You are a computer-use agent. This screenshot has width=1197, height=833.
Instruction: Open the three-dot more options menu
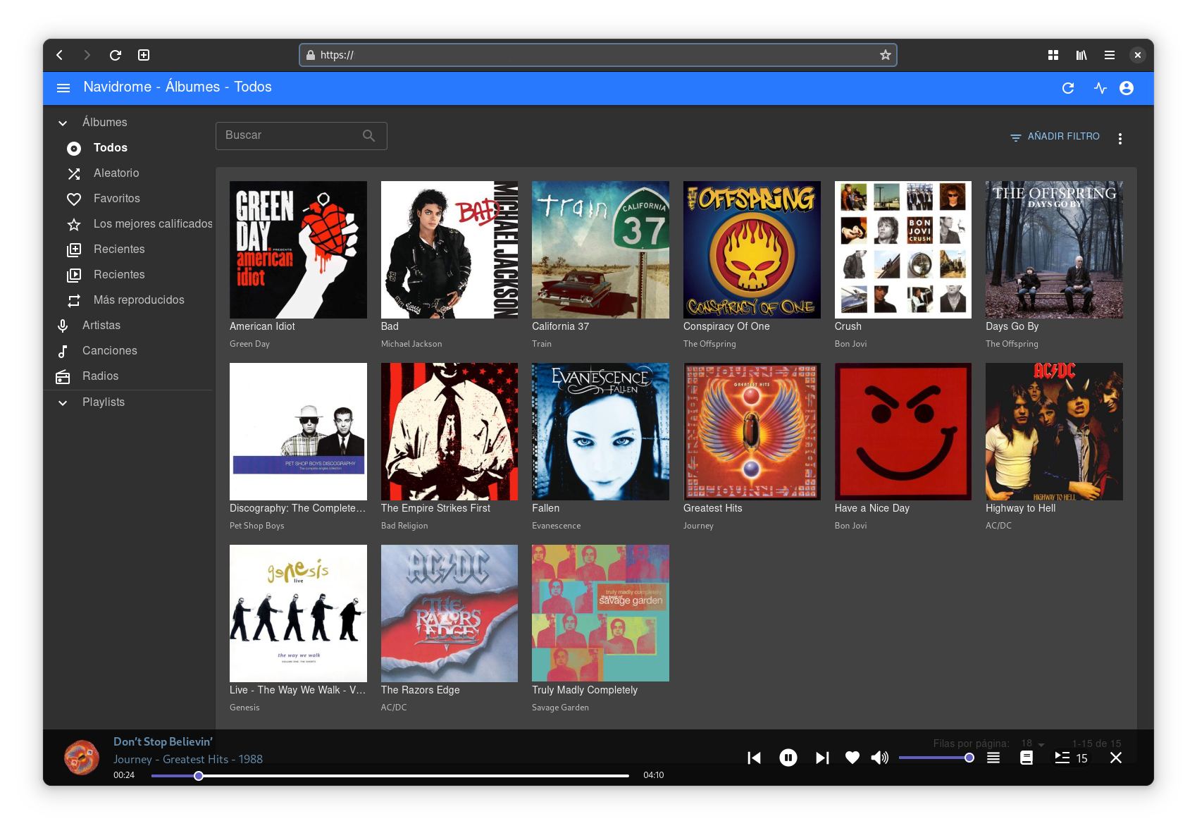point(1120,139)
